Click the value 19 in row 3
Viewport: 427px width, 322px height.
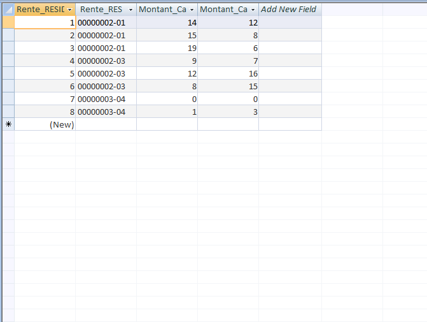tap(167, 48)
